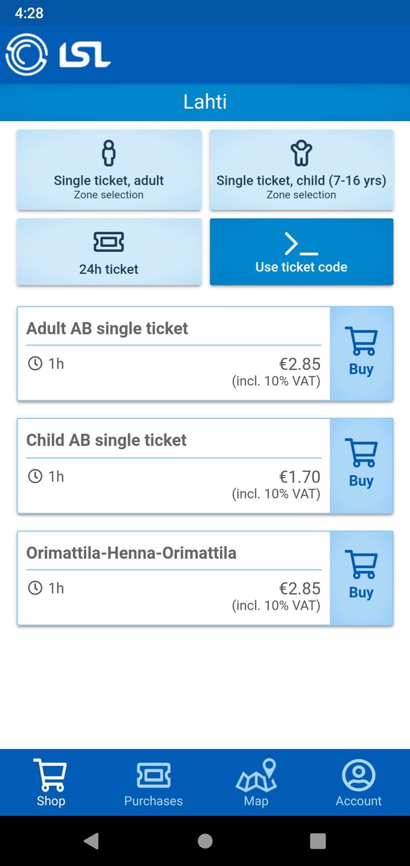Tap the Adult AB single ticket title
410x866 pixels.
[x=108, y=329]
